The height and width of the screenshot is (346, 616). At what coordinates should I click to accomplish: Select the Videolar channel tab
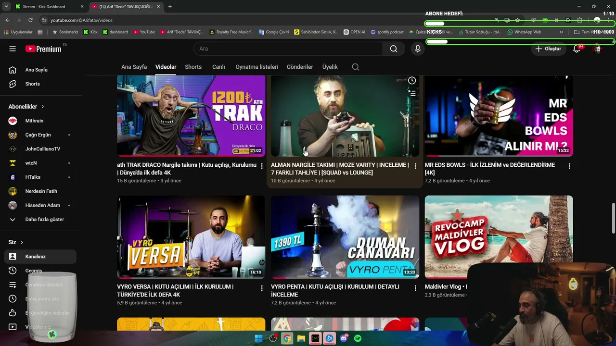[166, 67]
